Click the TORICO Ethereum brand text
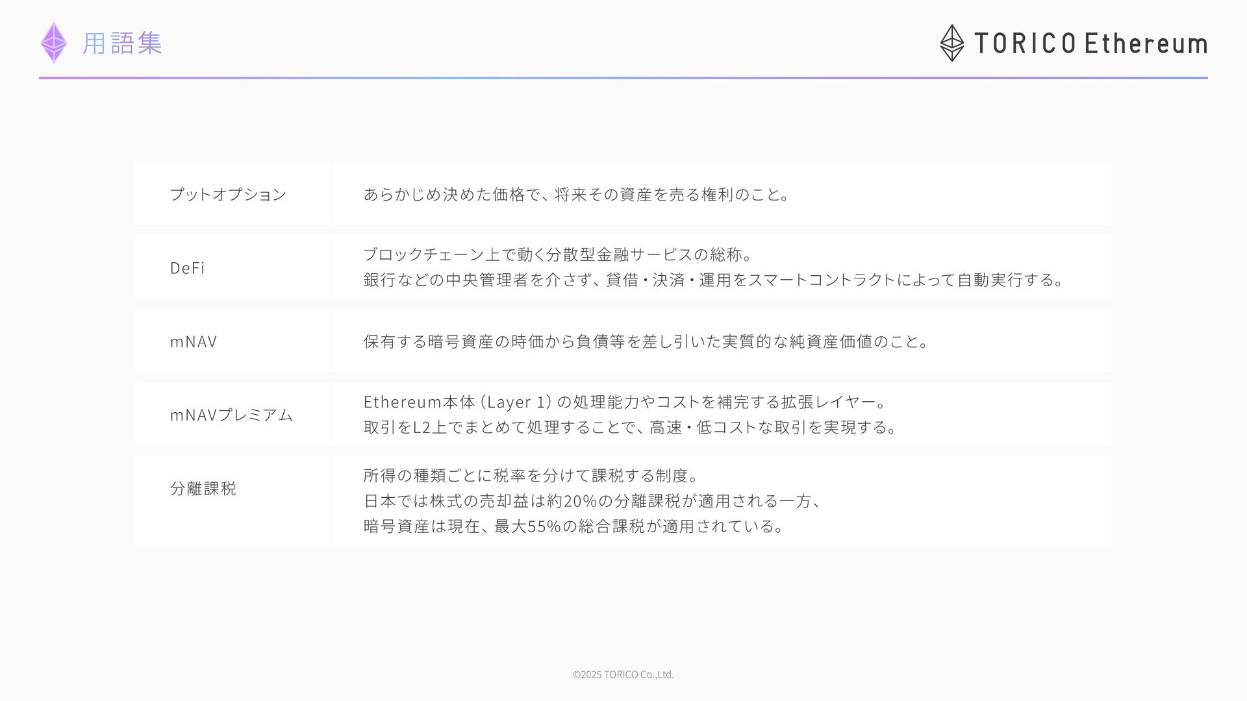Screen dimensions: 1247x701 click(x=1090, y=43)
